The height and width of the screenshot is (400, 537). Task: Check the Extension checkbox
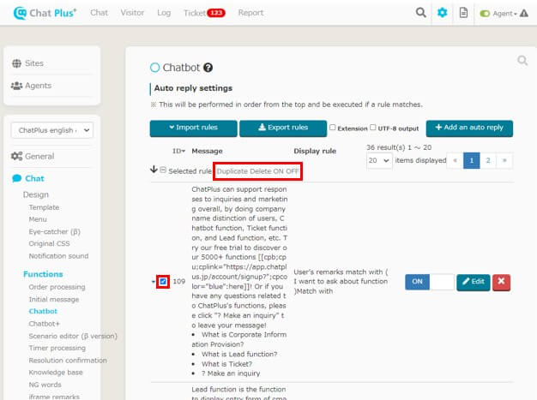click(x=332, y=128)
